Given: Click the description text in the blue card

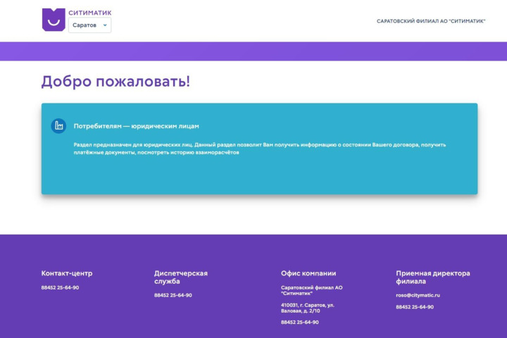Looking at the screenshot, I should tap(259, 148).
